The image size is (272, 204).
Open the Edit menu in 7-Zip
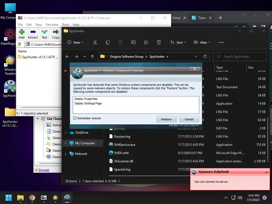click(29, 25)
